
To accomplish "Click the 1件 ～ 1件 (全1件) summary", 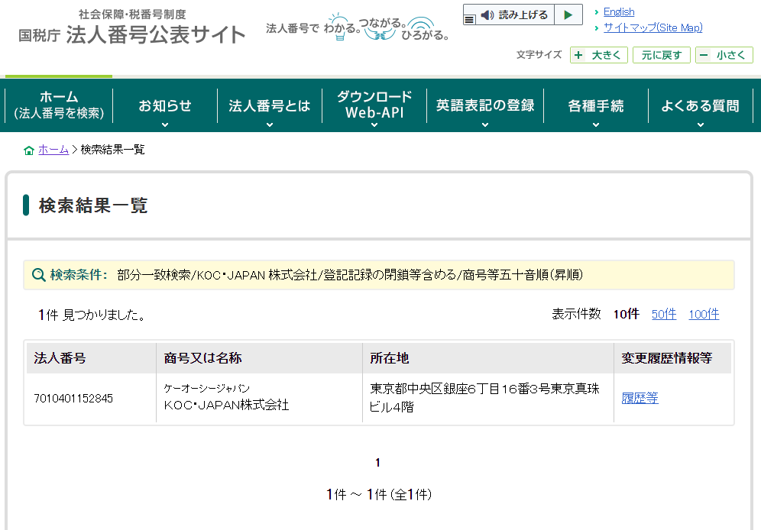I will pos(379,495).
